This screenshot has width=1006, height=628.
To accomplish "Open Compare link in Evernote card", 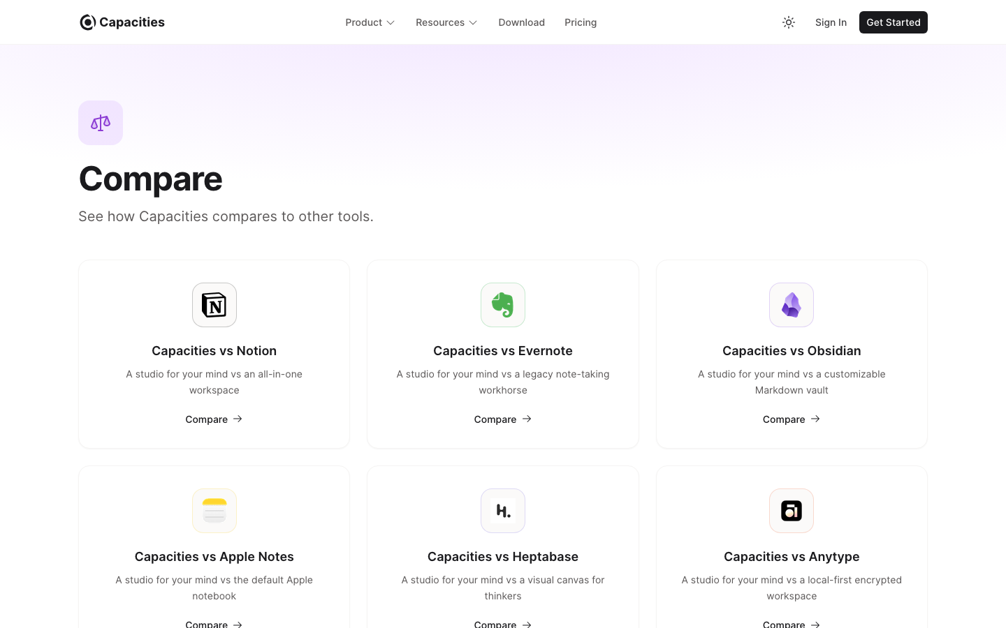I will point(503,419).
